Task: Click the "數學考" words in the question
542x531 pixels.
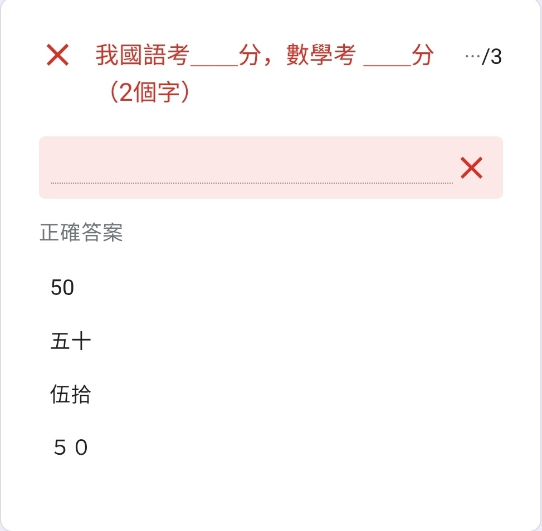Action: pyautogui.click(x=321, y=56)
